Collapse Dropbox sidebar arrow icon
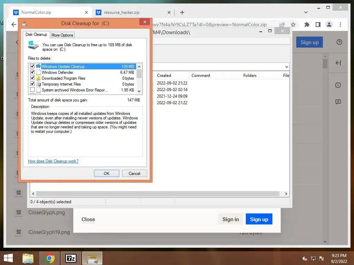 click(x=338, y=63)
